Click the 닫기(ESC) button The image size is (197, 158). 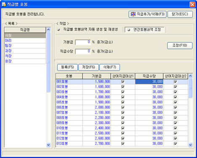[x=180, y=14]
